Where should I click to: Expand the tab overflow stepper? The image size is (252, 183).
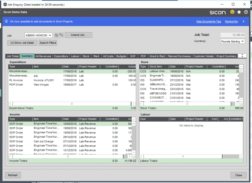click(x=242, y=56)
